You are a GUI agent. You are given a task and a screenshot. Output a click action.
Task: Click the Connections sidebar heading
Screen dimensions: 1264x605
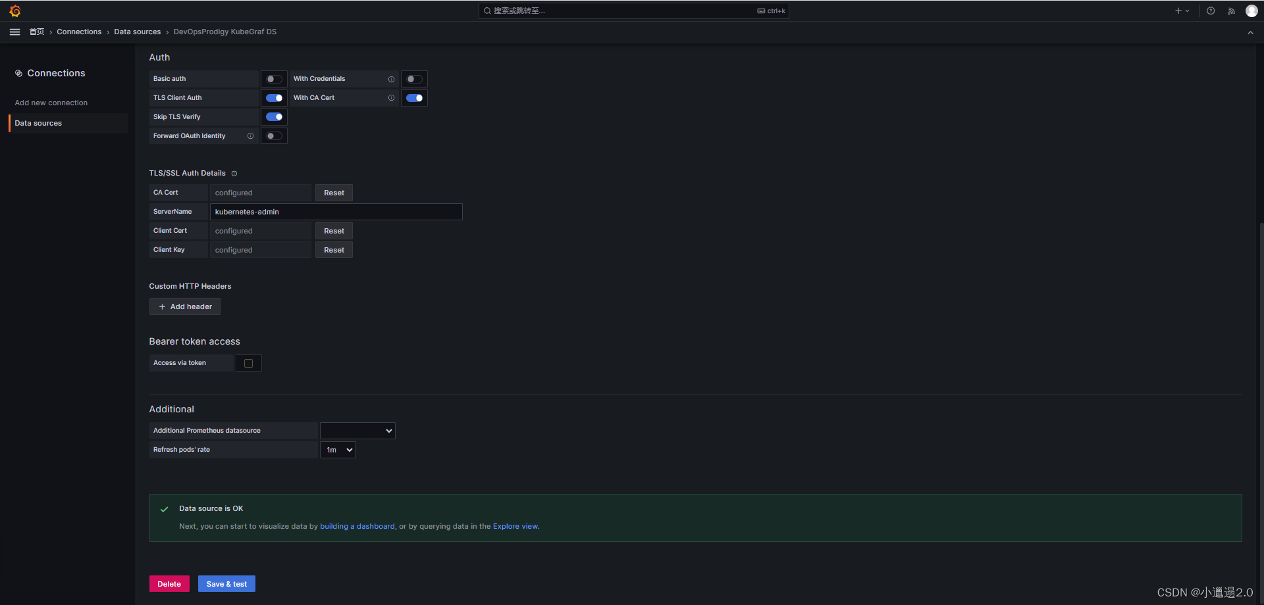point(56,73)
